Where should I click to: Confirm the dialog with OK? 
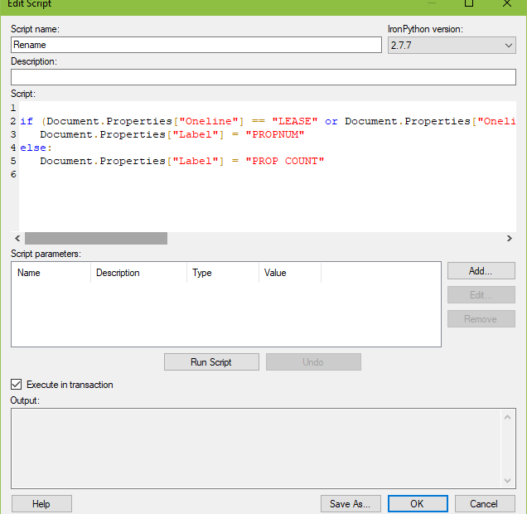pos(418,503)
